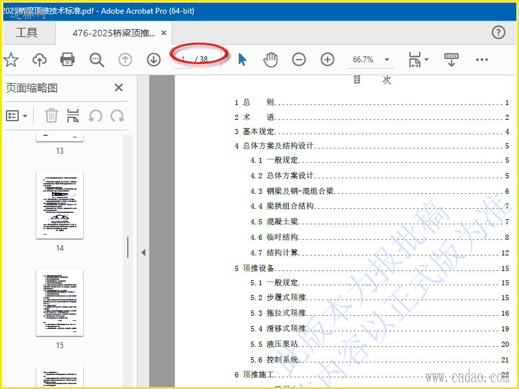Screen dimensions: 519x389
Task: Click the cloud upload icon
Action: click(x=40, y=60)
